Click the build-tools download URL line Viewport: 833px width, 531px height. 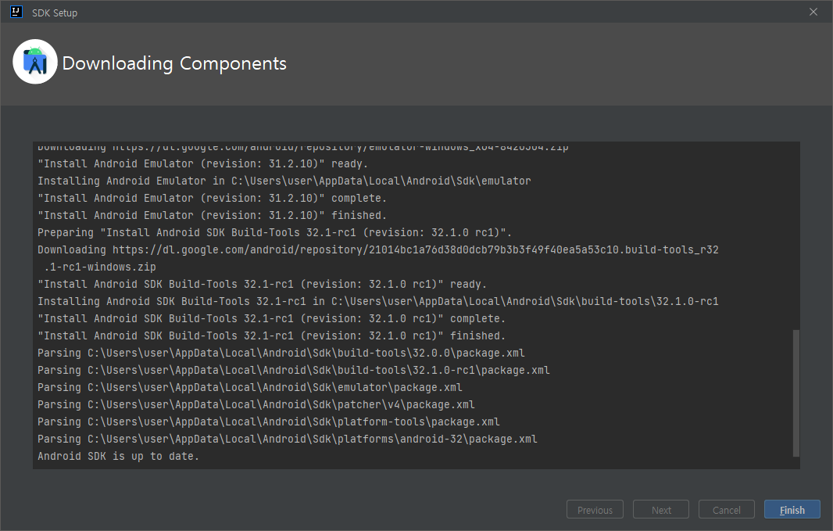377,249
